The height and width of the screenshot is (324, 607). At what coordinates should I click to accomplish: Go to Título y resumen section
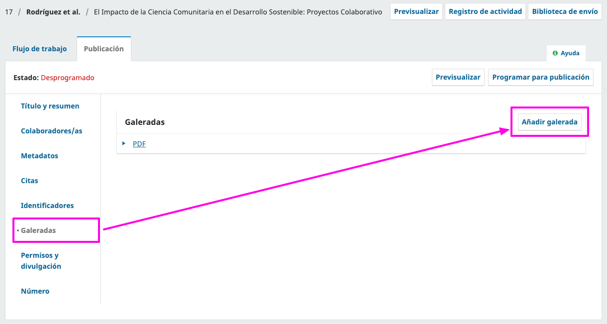click(x=50, y=106)
